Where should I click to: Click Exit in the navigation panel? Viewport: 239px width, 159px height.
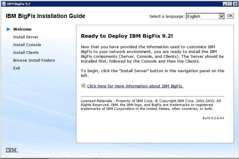[16, 68]
